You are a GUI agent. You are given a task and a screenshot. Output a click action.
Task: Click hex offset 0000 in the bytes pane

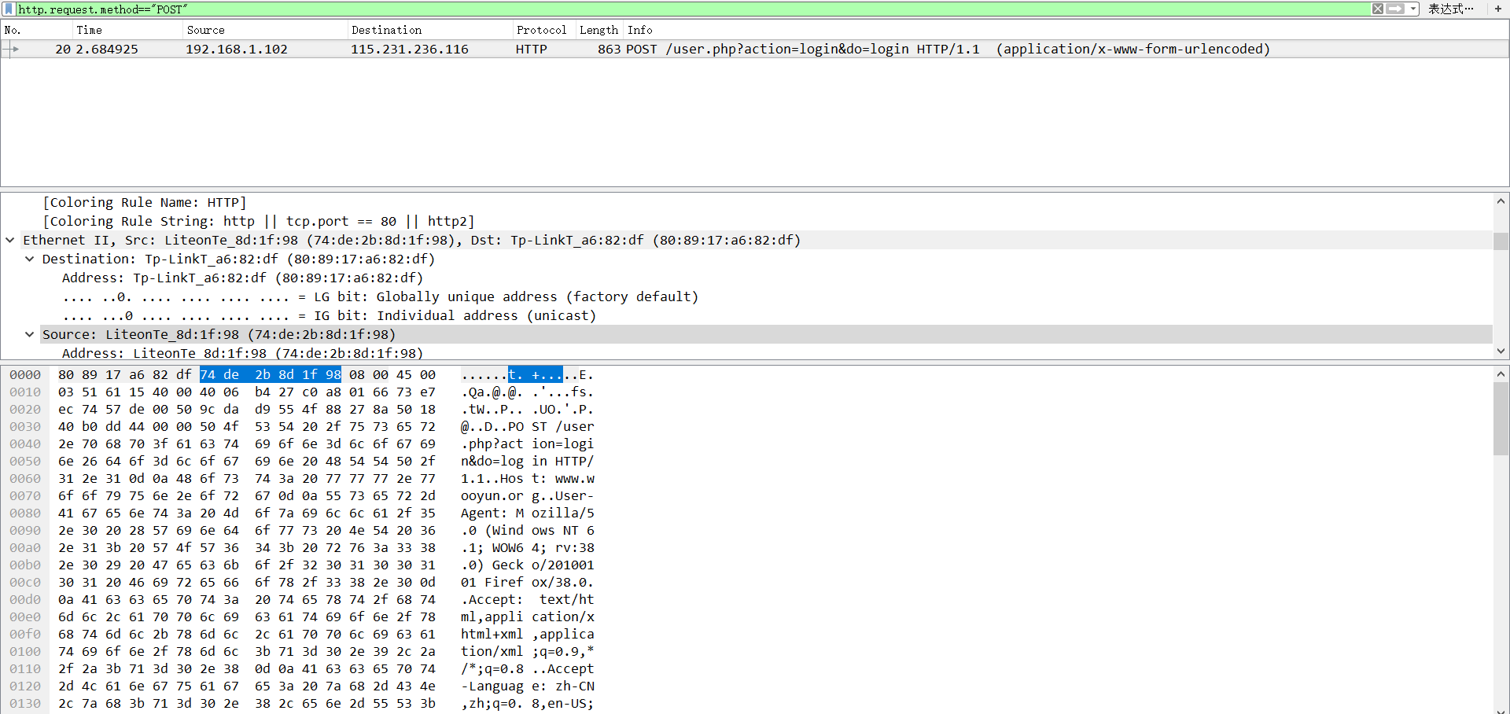pyautogui.click(x=25, y=374)
